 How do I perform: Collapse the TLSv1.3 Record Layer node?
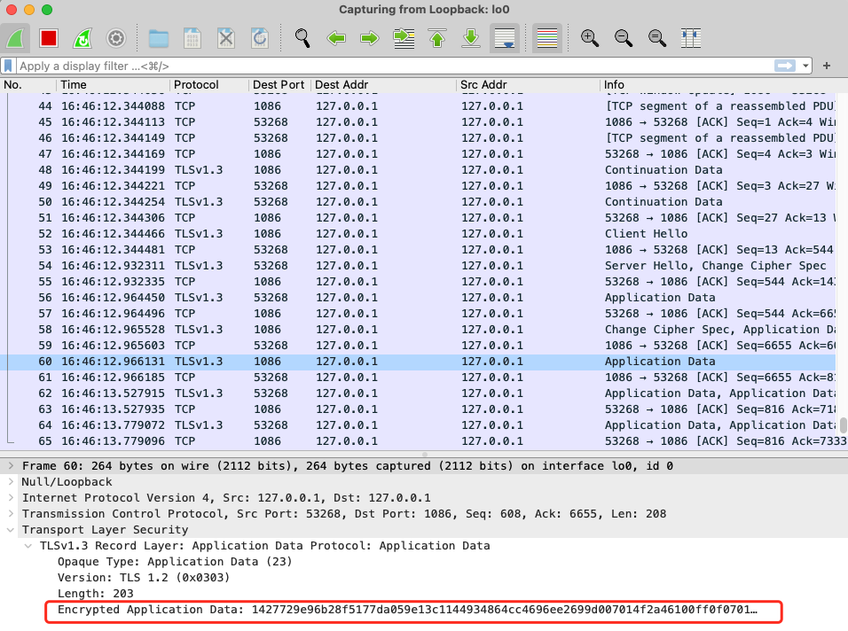(x=28, y=546)
